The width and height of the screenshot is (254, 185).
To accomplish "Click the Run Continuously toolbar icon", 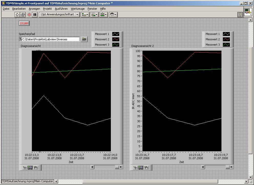I will 23,15.
